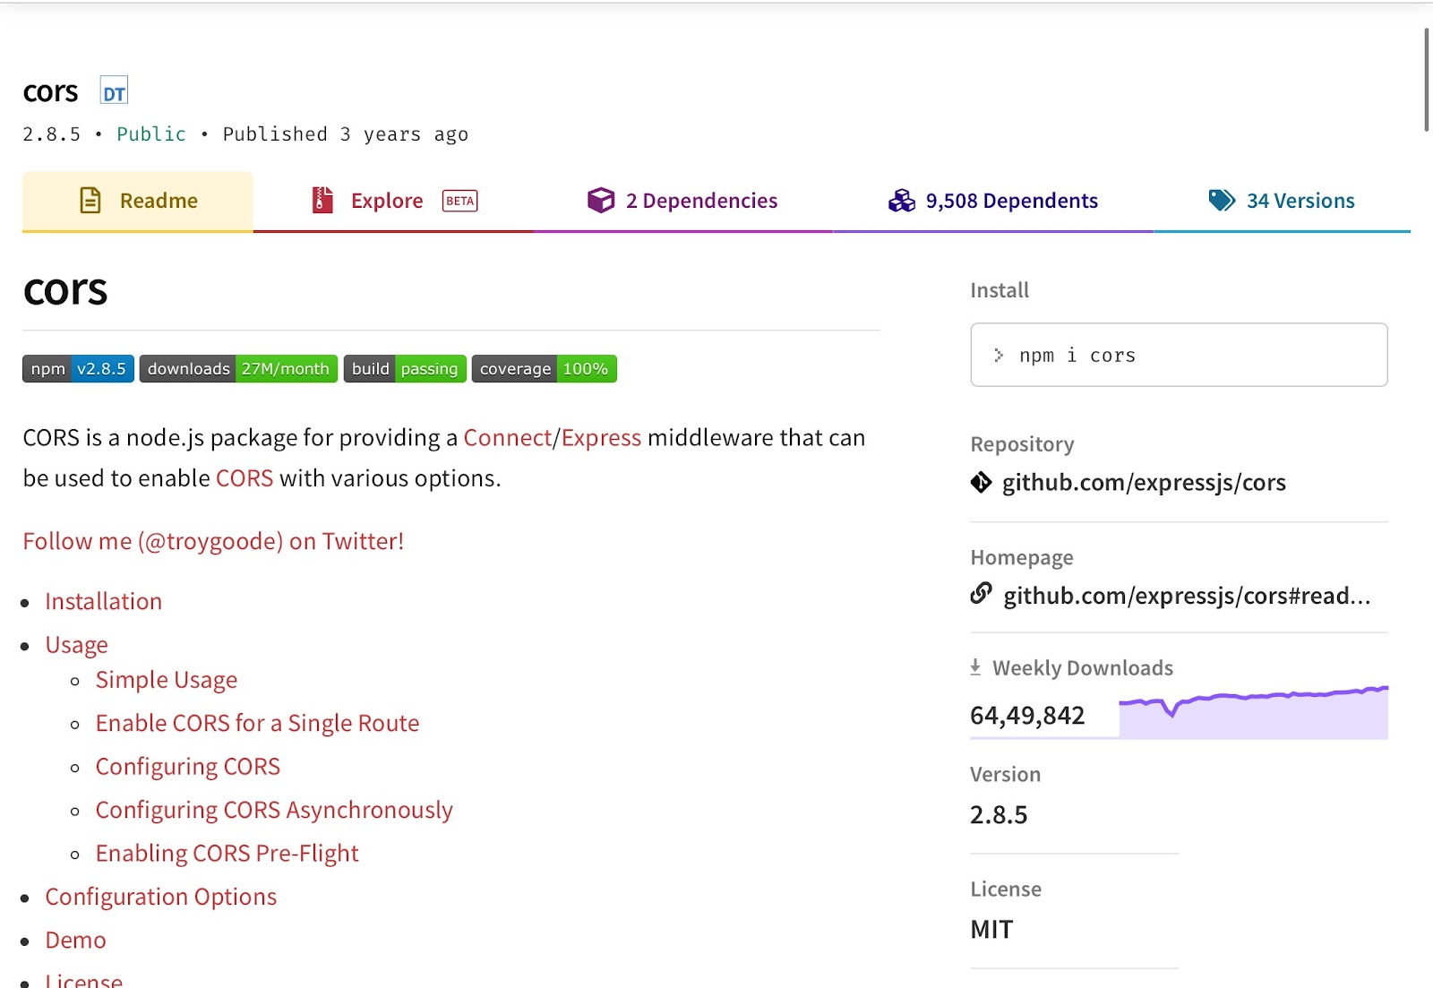Open Follow me (@troygoode) on Twitter link
The width and height of the screenshot is (1433, 988).
tap(213, 541)
